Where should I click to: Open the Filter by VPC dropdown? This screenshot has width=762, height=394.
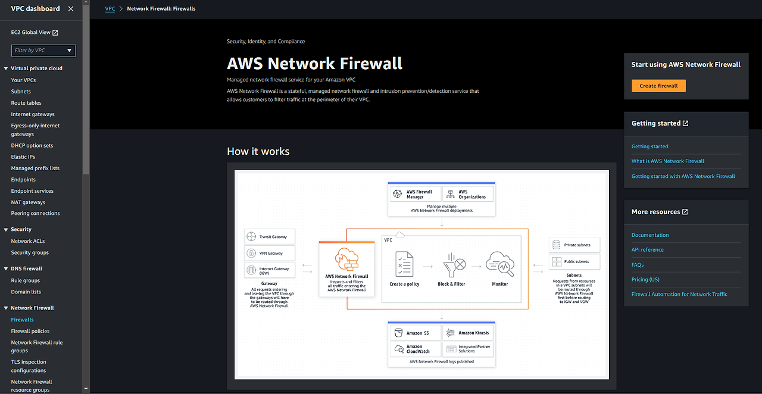pos(43,51)
